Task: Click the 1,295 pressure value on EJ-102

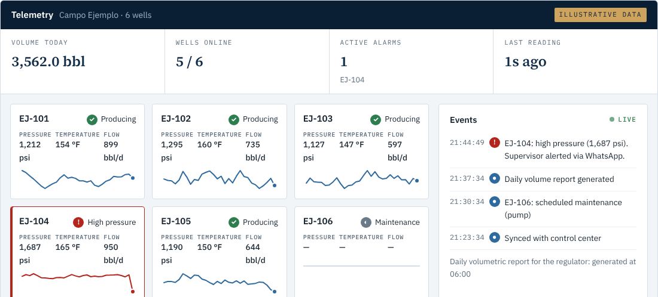Action: tap(172, 145)
